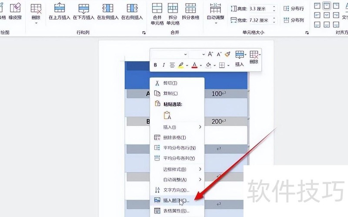Insert column to left with 在左侧插入

click(108, 11)
